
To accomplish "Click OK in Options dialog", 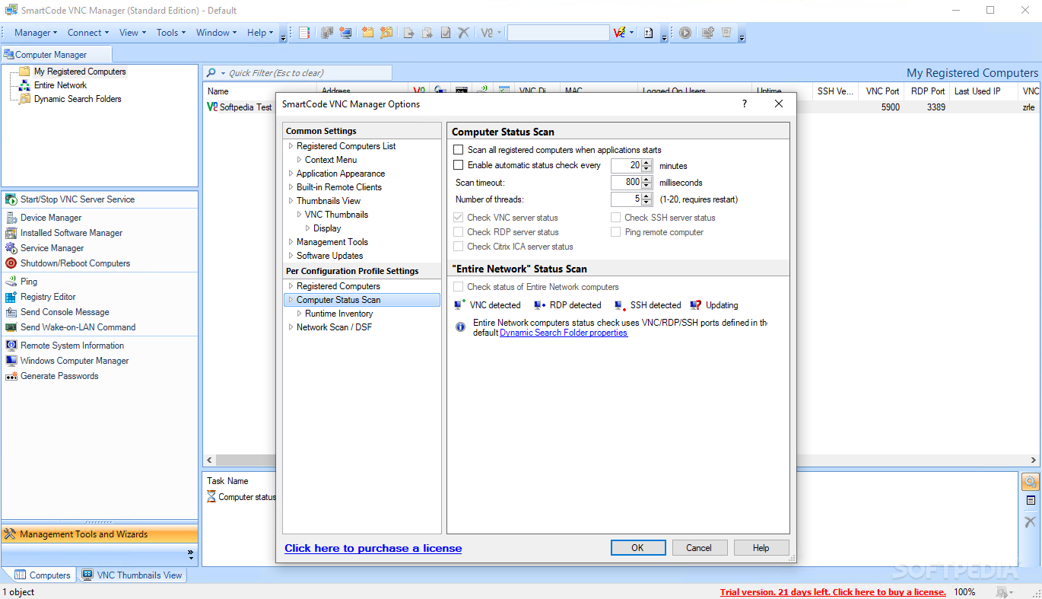I will (637, 548).
